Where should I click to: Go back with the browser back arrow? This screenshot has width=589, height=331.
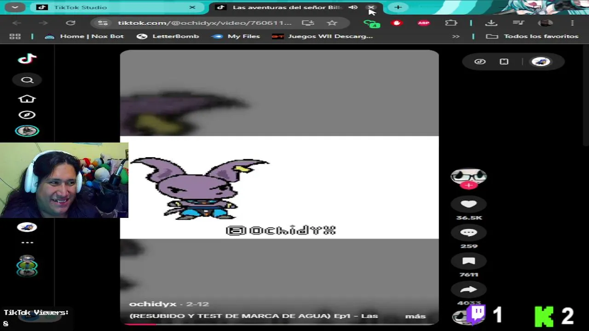[17, 23]
